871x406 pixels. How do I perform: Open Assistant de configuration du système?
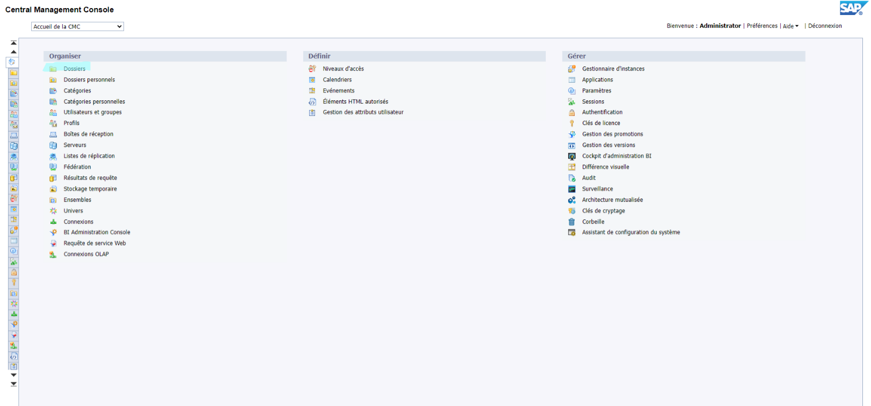click(x=631, y=232)
